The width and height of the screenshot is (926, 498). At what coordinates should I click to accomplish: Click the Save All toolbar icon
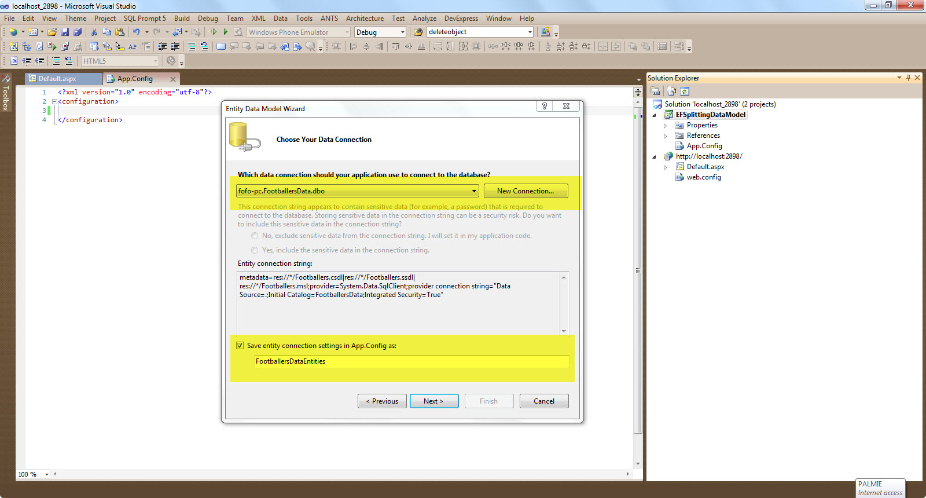(78, 32)
